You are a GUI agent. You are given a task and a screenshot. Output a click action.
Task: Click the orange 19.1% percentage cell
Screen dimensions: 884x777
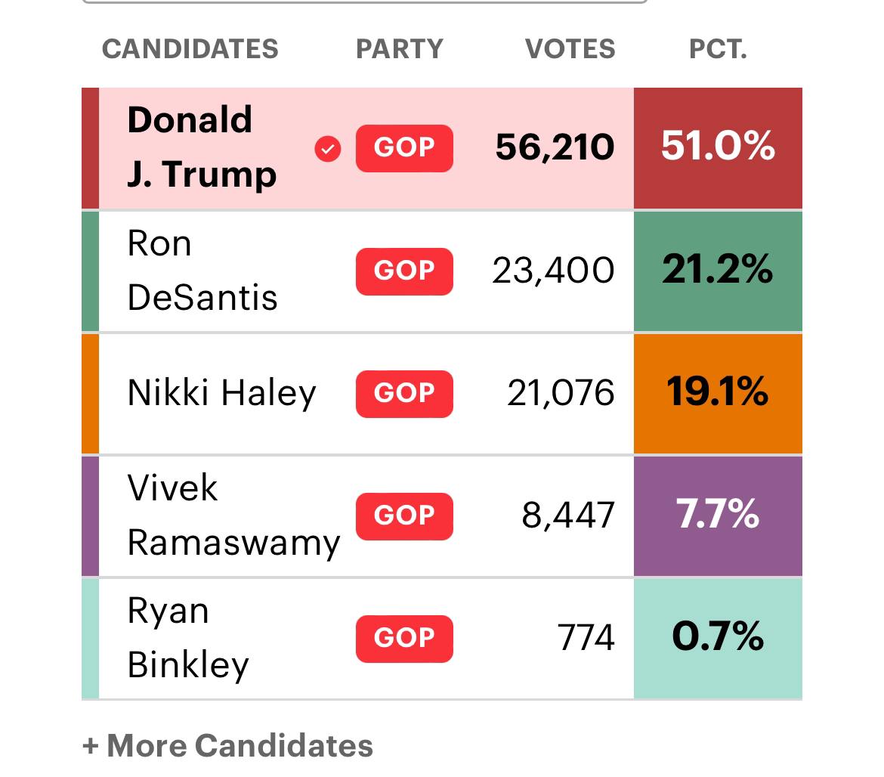pos(718,394)
